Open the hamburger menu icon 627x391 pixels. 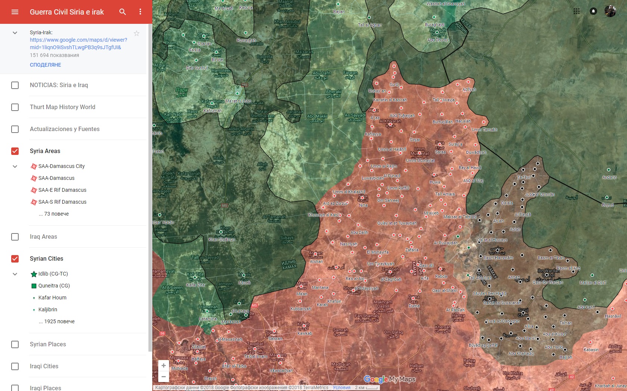15,12
